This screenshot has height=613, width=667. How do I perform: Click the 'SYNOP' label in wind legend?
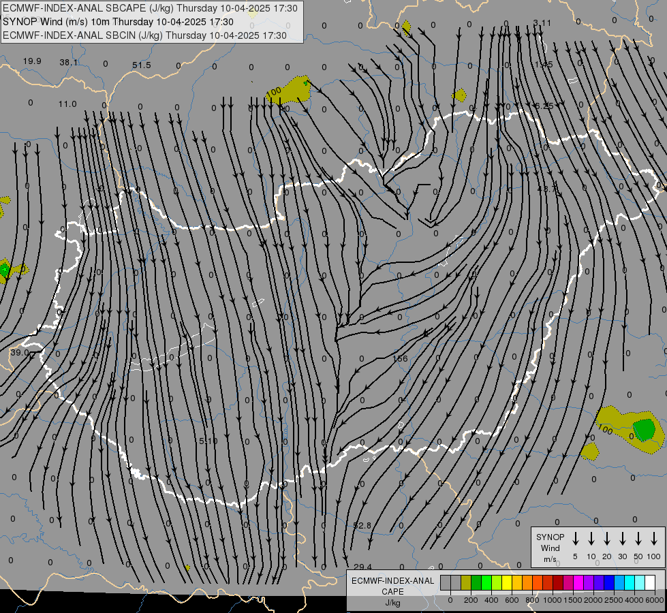pyautogui.click(x=550, y=537)
